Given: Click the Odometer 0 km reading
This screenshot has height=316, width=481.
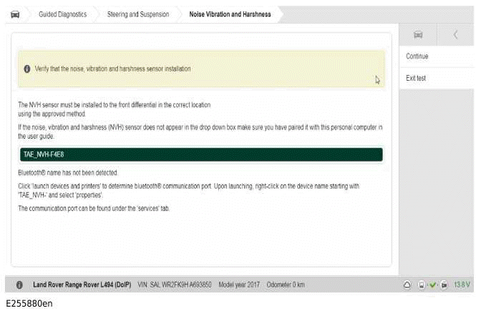Looking at the screenshot, I should pos(286,285).
